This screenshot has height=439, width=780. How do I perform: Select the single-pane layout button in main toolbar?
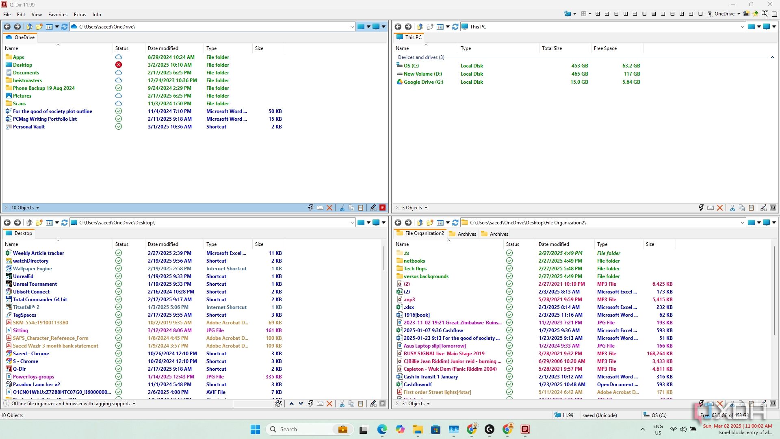(x=700, y=14)
